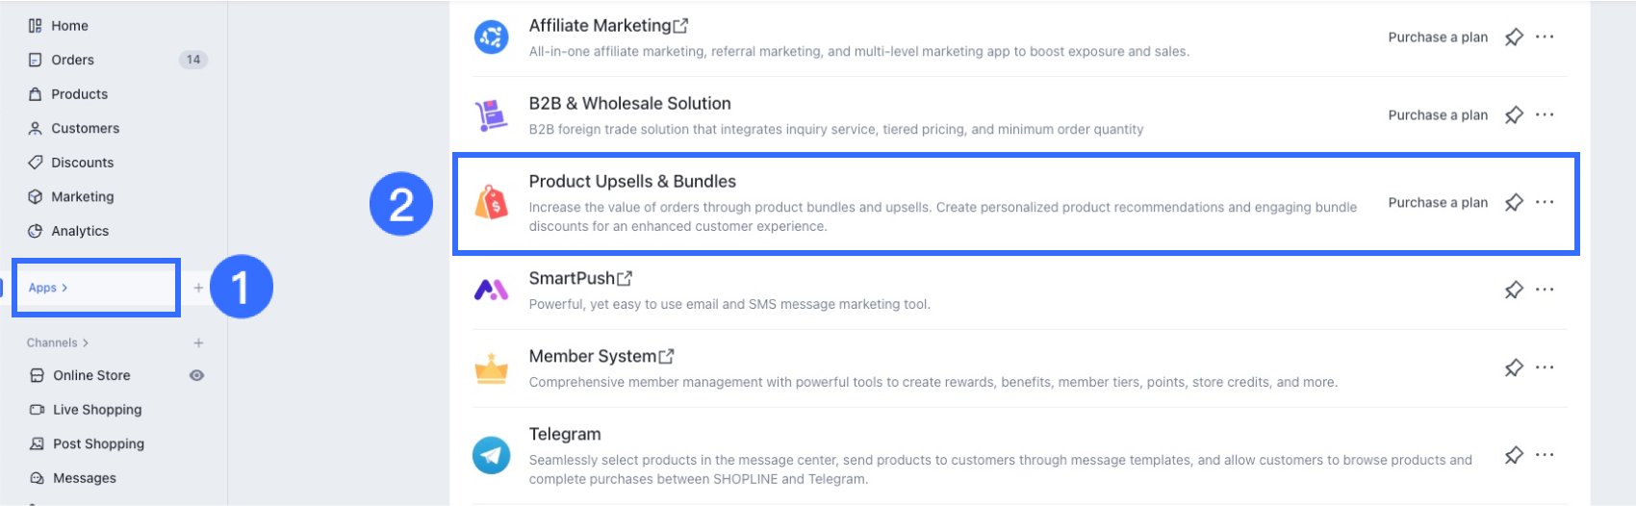The height and width of the screenshot is (506, 1636).
Task: Pin the Affiliate Marketing app
Action: pyautogui.click(x=1514, y=38)
